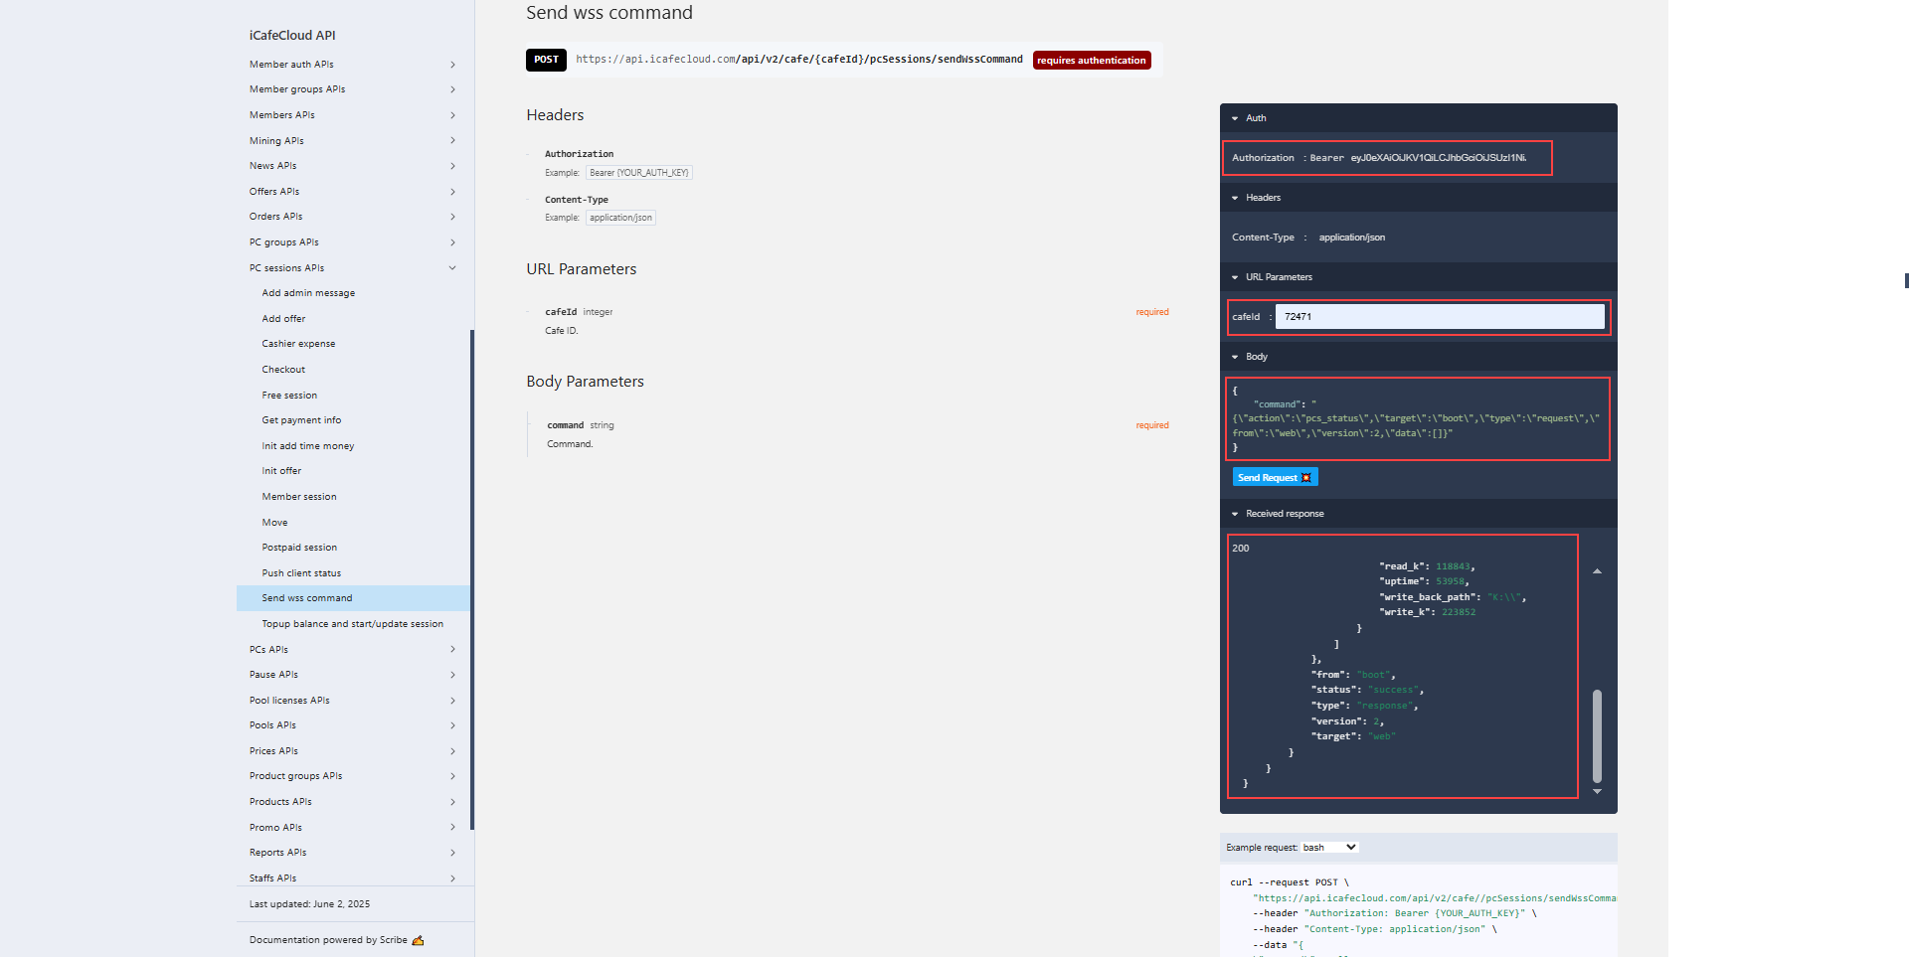Collapse the Headers section in request panel
Screen dimensions: 1909x957
[x=1235, y=198]
